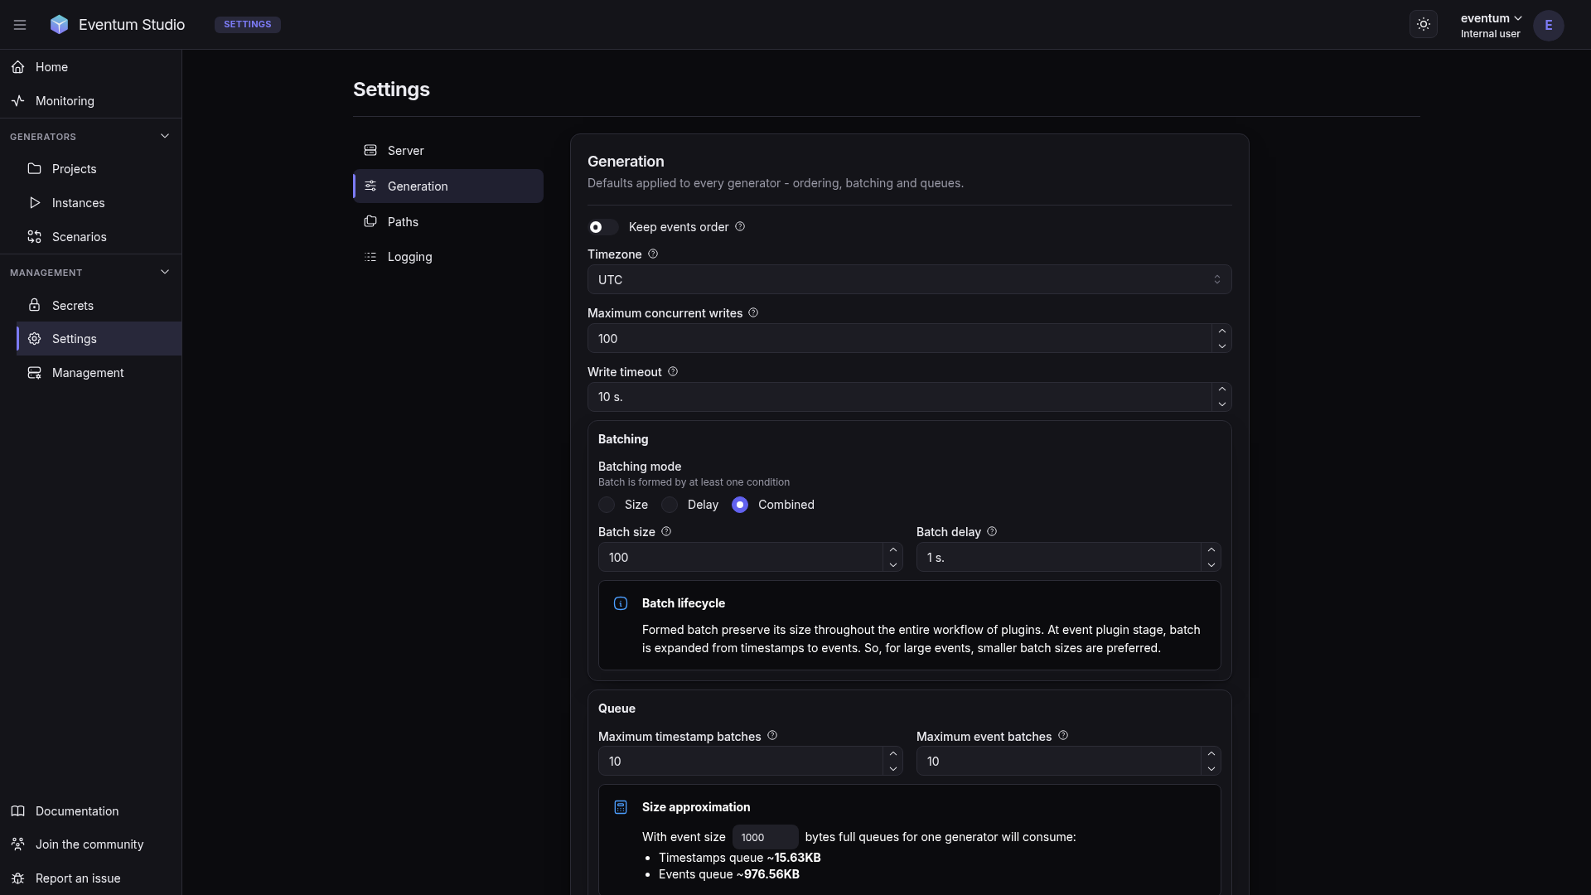Show help icon beside Batch delay
This screenshot has width=1591, height=895.
[992, 532]
